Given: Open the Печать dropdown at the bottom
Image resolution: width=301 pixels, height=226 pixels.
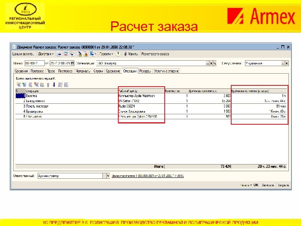Looking at the screenshot, I should coord(246,185).
